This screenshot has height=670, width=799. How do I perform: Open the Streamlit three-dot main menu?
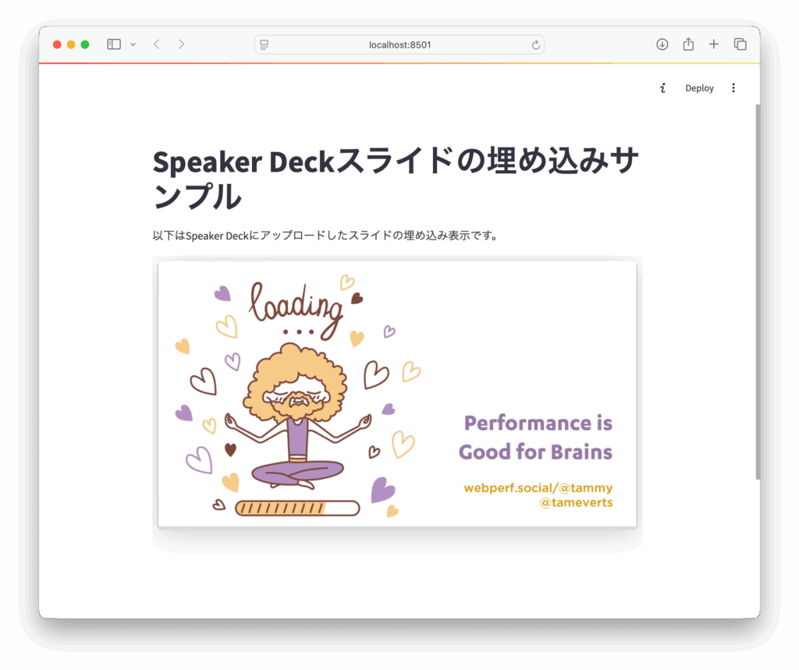[733, 88]
